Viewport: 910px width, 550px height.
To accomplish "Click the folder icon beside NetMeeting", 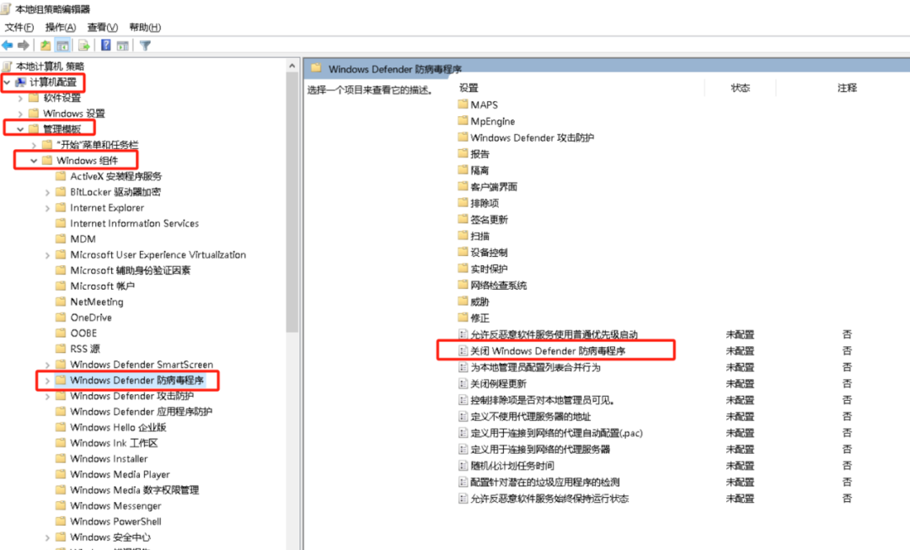I will click(x=61, y=302).
